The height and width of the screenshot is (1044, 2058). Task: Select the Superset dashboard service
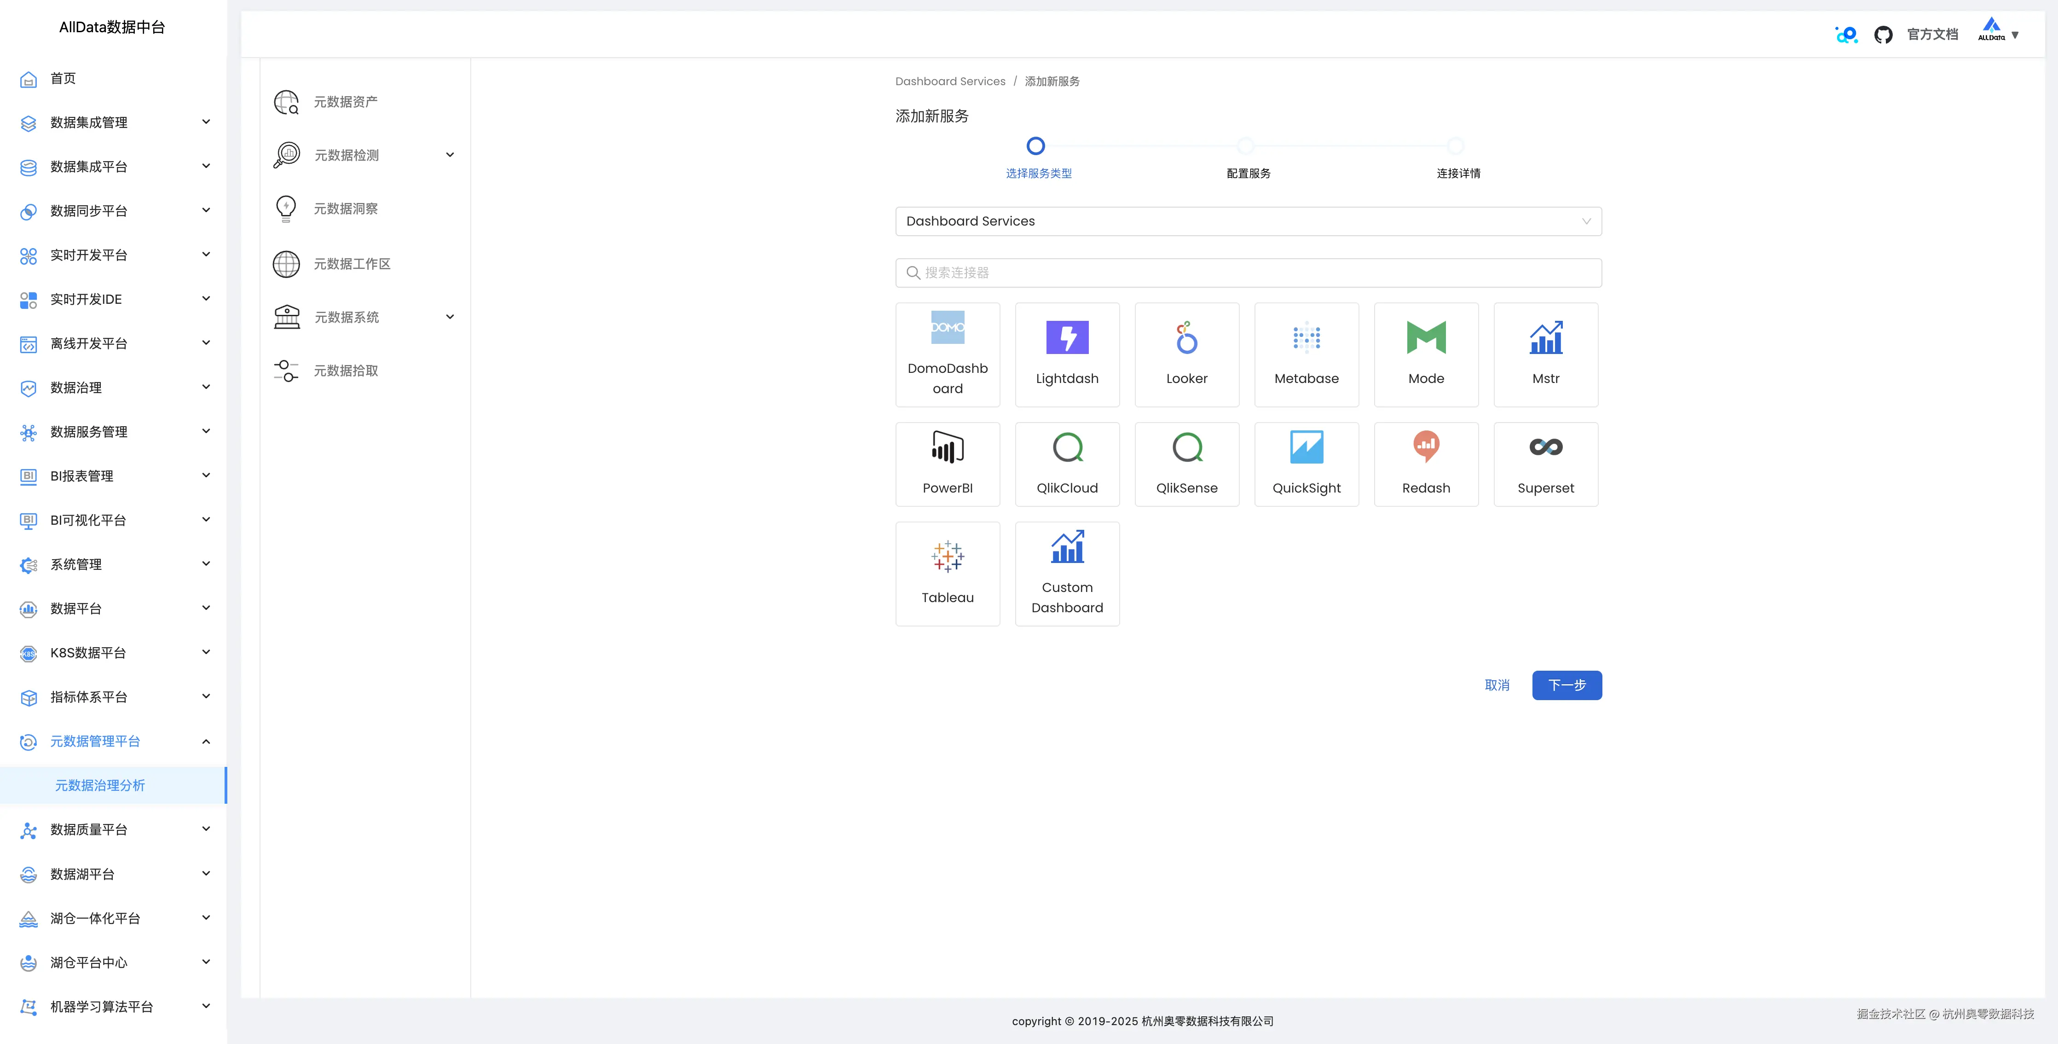pyautogui.click(x=1545, y=464)
